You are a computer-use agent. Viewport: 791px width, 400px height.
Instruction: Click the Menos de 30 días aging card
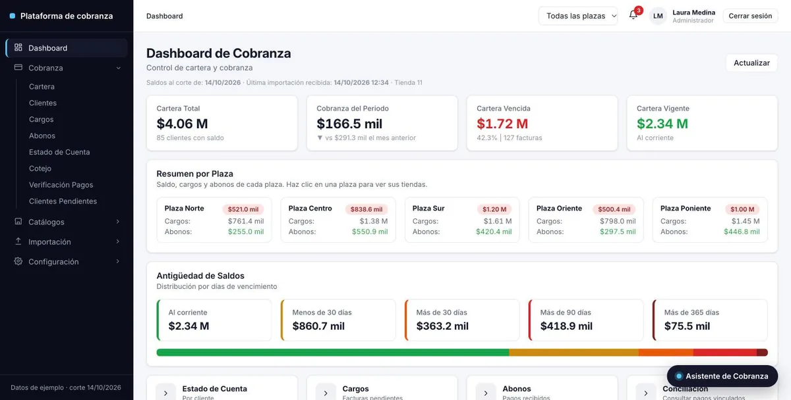(338, 320)
